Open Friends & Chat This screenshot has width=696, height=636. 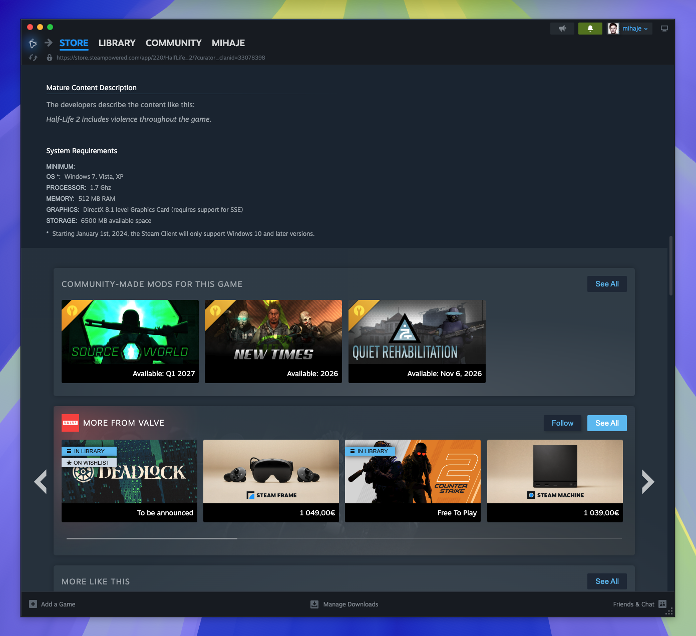[633, 604]
